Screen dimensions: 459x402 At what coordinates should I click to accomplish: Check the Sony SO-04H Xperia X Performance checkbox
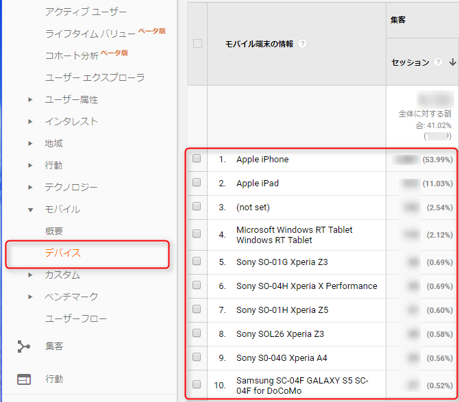(x=197, y=285)
